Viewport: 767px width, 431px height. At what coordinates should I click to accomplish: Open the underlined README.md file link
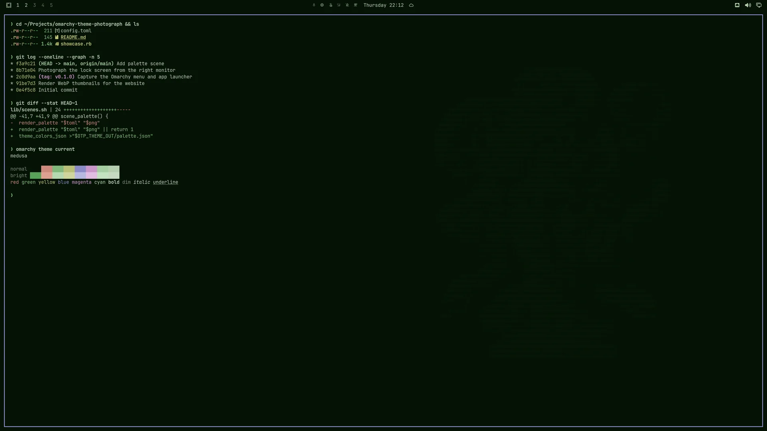(x=73, y=38)
